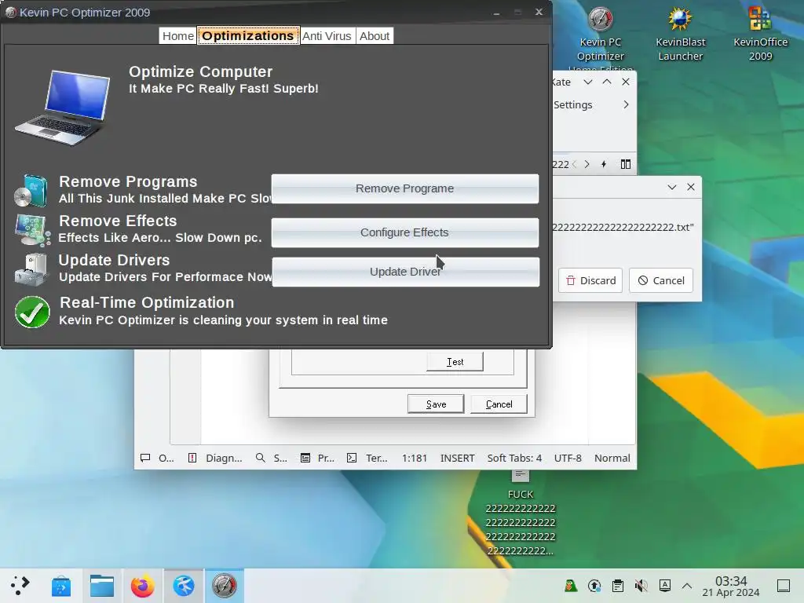
Task: Open the Soft Tabs: 4 indentation menu
Action: coord(514,458)
